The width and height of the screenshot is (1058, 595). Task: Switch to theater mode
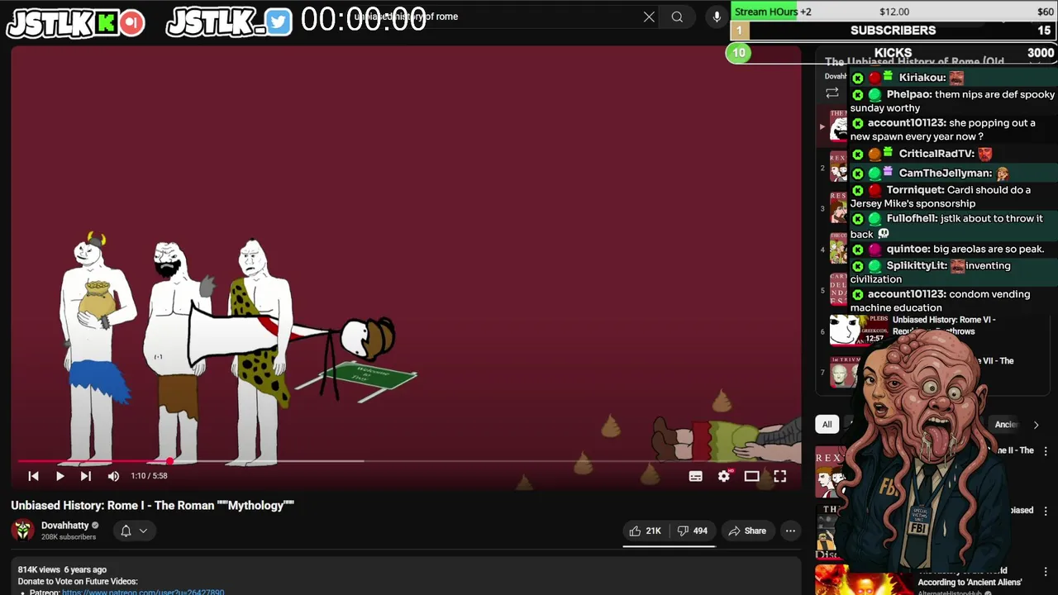pyautogui.click(x=751, y=476)
